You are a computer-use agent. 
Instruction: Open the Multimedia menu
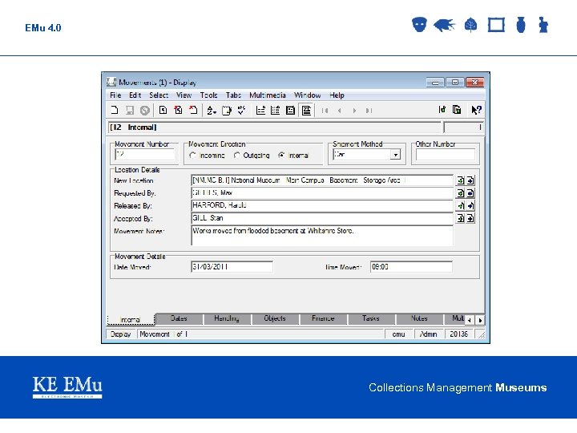[x=268, y=95]
